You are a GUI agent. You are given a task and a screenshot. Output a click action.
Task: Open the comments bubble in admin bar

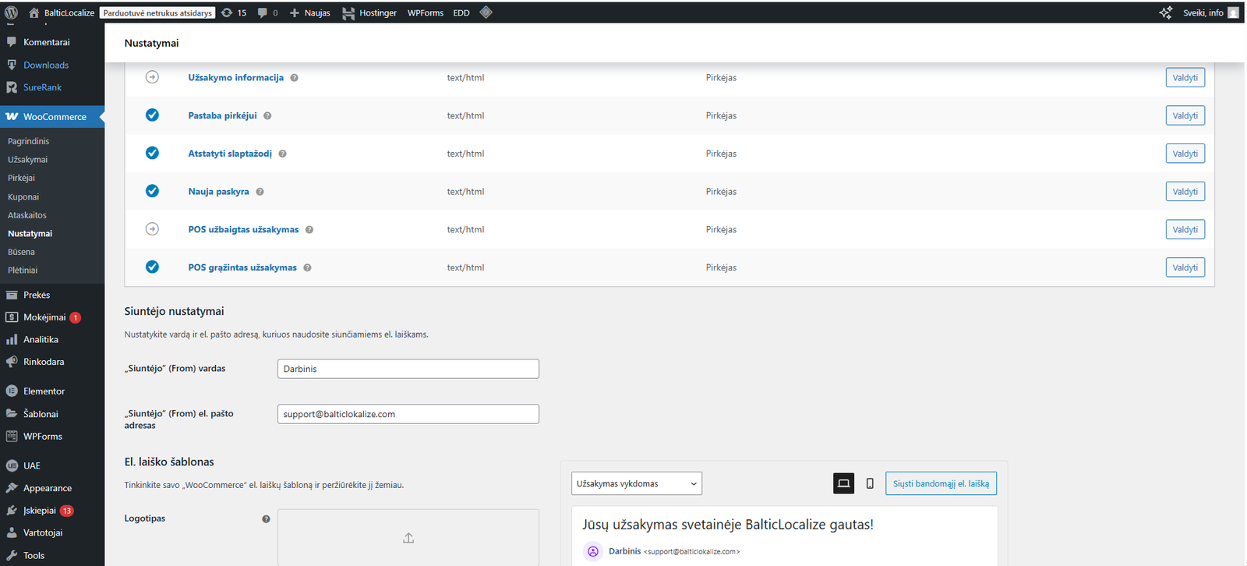point(267,12)
